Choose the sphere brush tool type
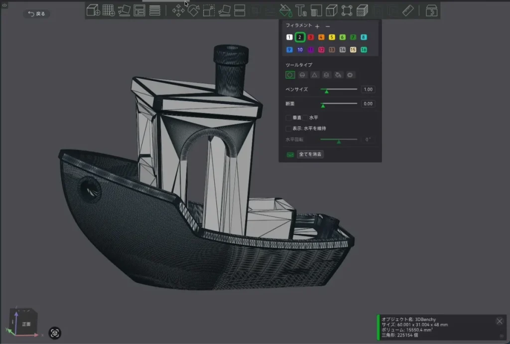 [x=302, y=75]
